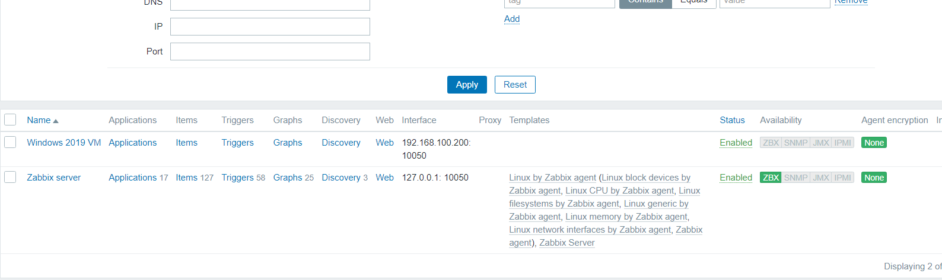Toggle the Enabled status of Windows 2019 VM

tap(736, 143)
